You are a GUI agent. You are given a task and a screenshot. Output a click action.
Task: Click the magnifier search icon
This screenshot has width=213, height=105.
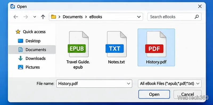click(196, 17)
